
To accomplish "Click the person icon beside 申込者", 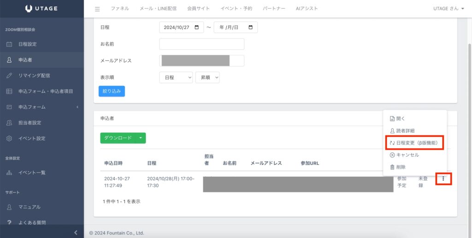I will 9,60.
